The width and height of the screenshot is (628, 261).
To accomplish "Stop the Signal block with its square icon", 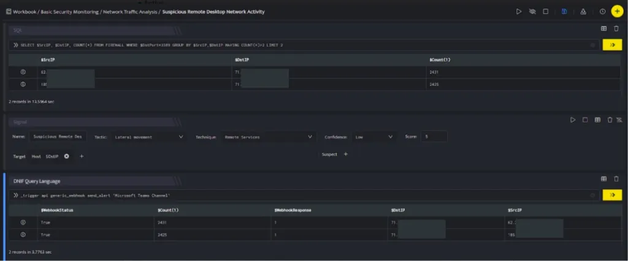I will (584, 119).
